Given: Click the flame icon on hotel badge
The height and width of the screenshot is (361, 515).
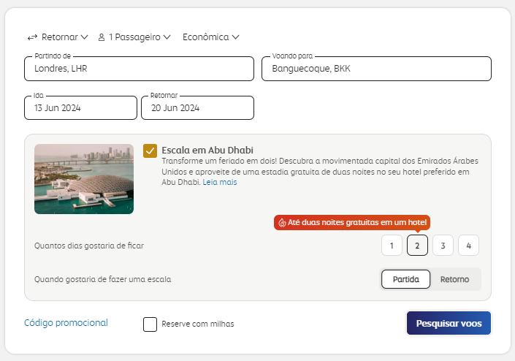Looking at the screenshot, I should click(282, 223).
